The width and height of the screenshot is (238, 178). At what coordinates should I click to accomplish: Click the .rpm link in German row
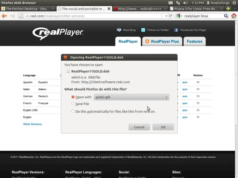[x=184, y=96]
